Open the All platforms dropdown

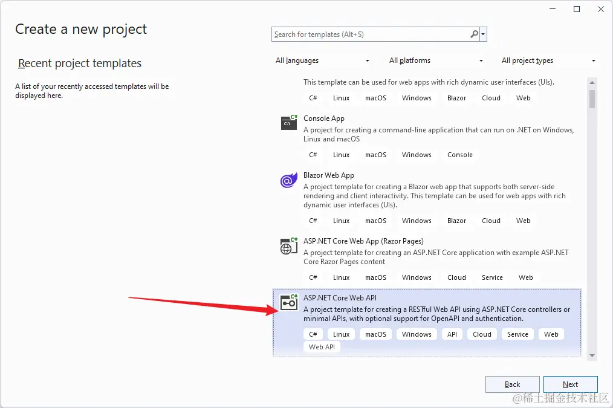tap(436, 60)
